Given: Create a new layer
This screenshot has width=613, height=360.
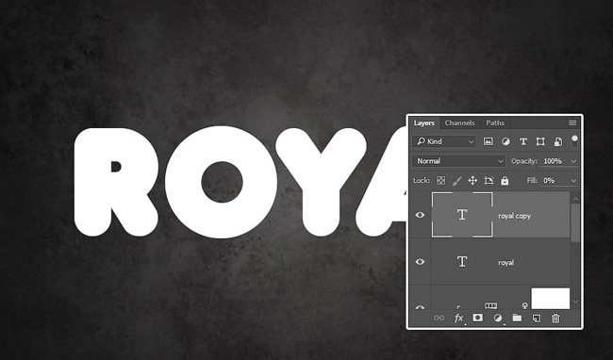Looking at the screenshot, I should (x=537, y=319).
